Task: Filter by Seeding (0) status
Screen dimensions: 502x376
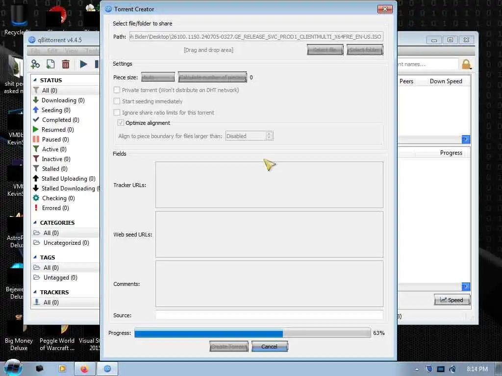Action: coord(56,110)
